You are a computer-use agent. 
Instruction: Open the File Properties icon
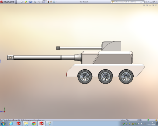(51, 2)
